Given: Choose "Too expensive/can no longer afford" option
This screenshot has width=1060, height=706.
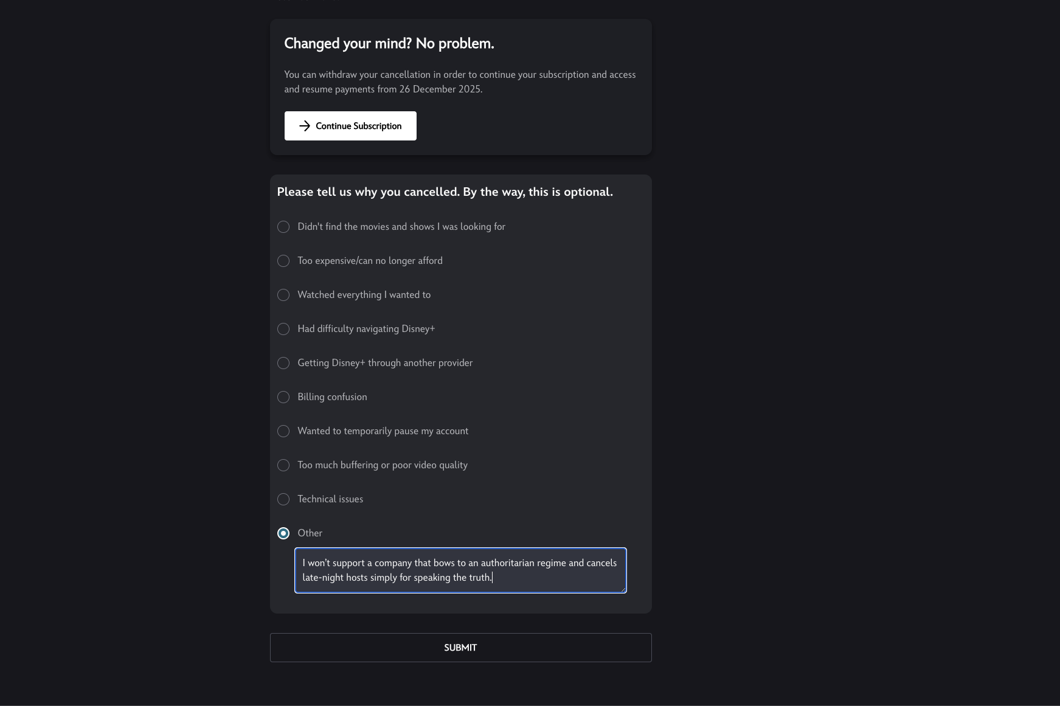Looking at the screenshot, I should 283,261.
